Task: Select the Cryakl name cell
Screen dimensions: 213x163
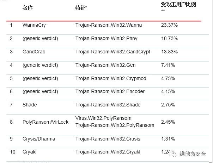Action: coord(30,152)
